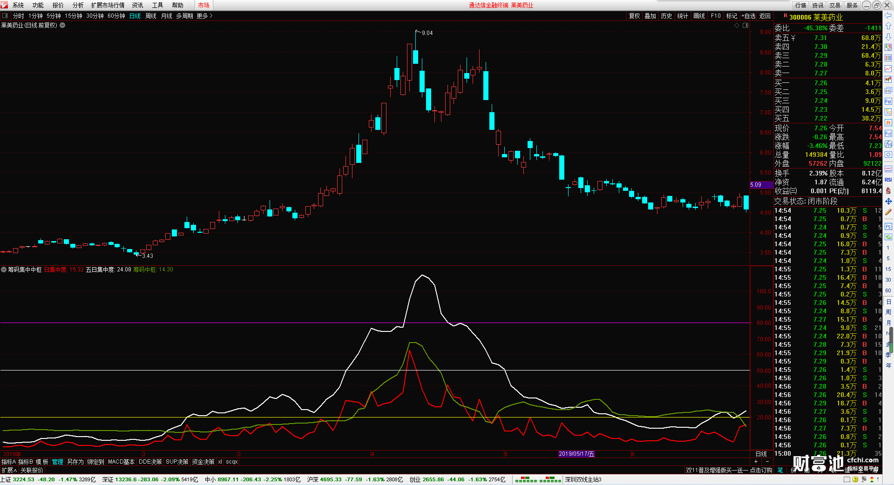Click the up arrow icon in right sidebar
This screenshot has height=485, width=894.
pos(888,26)
